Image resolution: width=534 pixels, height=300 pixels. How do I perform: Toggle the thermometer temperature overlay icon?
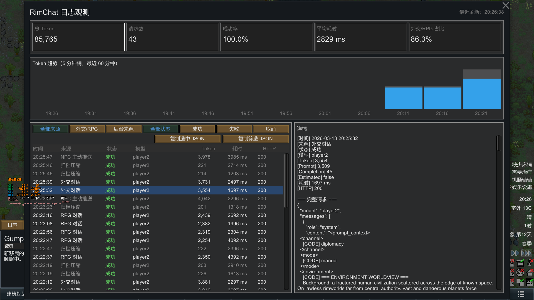(530, 263)
